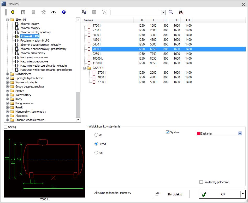Screen dimensions: 248x203
Task: Open the Zasilanie system dropdown
Action: (240, 134)
